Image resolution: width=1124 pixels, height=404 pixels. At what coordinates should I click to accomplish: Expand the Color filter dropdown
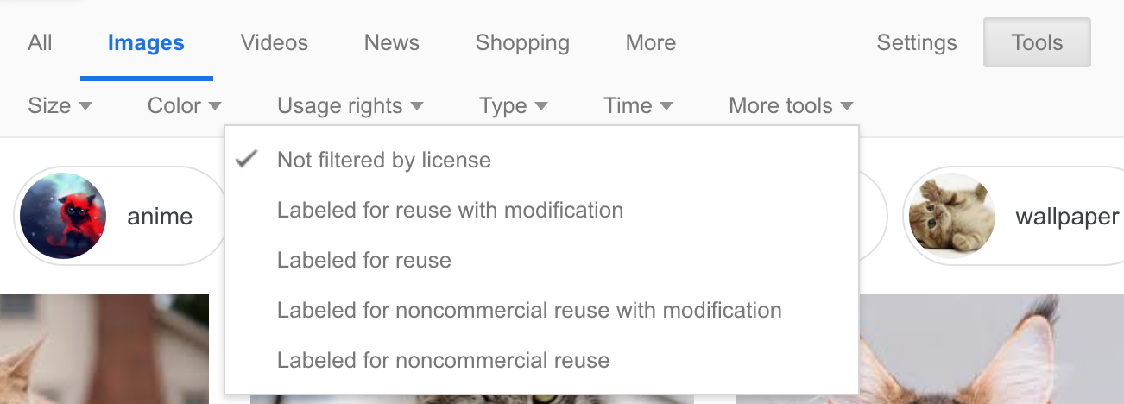pyautogui.click(x=184, y=106)
